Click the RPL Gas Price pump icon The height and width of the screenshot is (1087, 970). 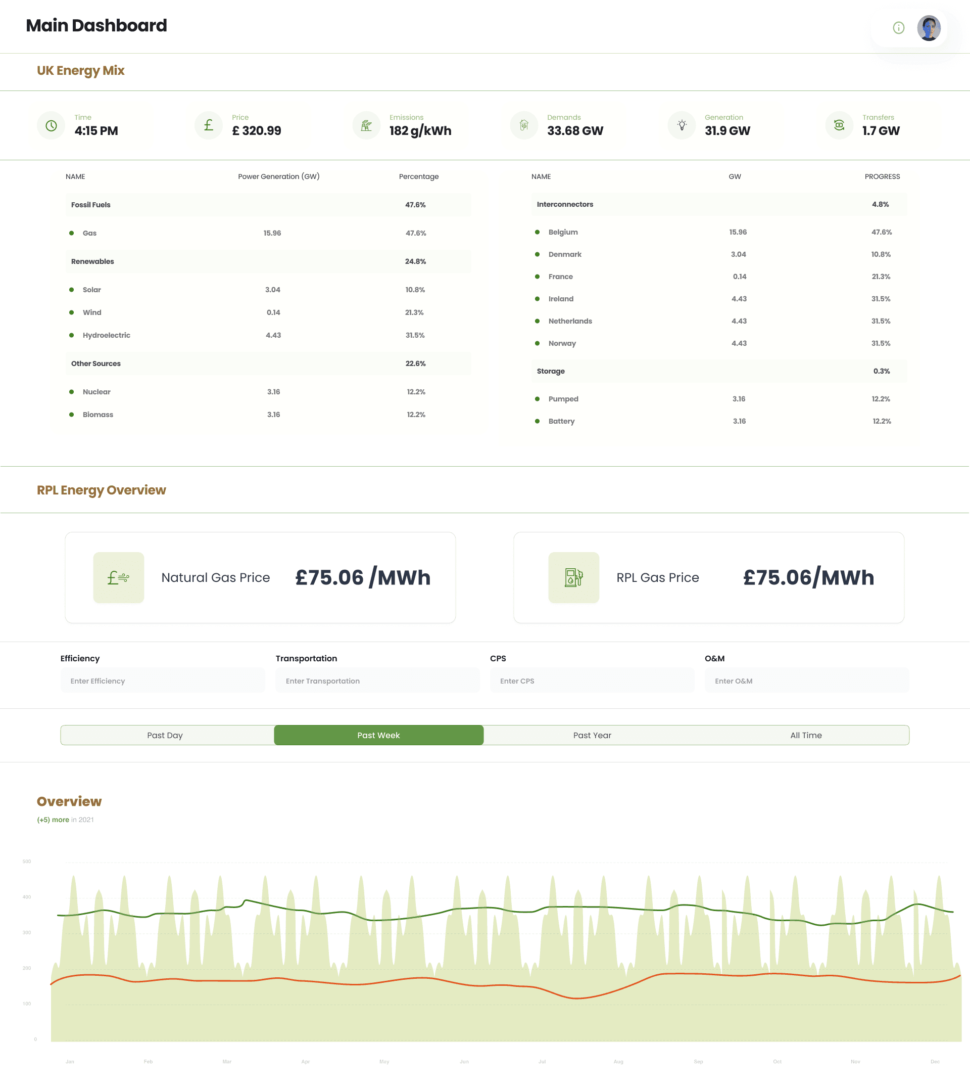tap(573, 577)
